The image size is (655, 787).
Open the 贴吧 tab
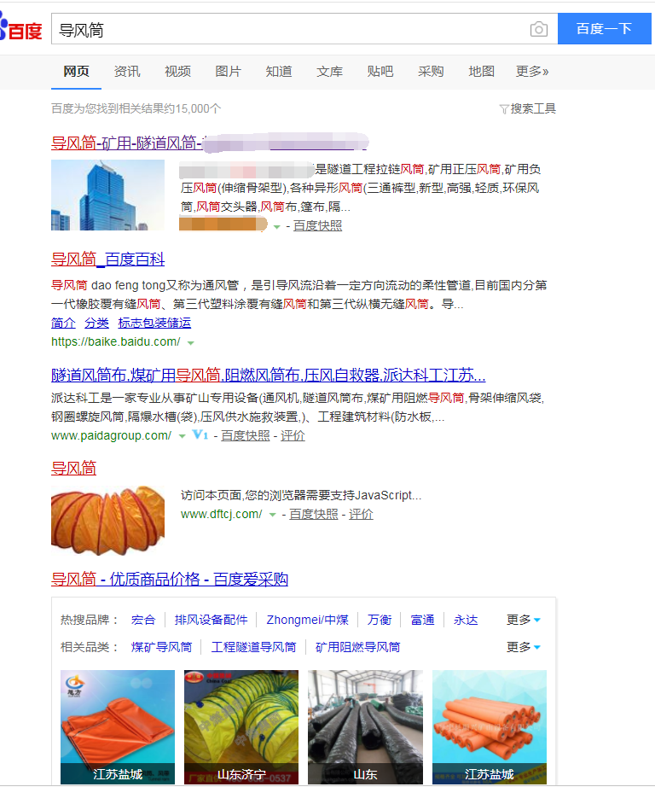click(x=380, y=71)
